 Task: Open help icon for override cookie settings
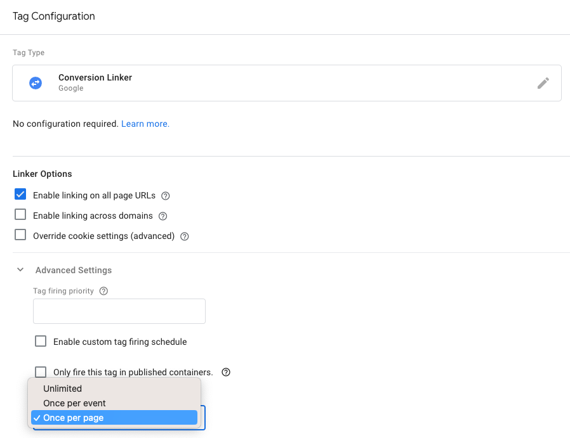(185, 236)
